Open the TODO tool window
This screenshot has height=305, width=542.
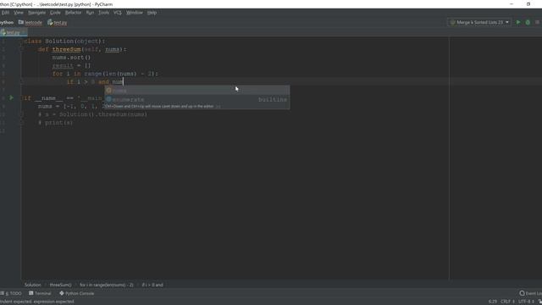(x=11, y=293)
